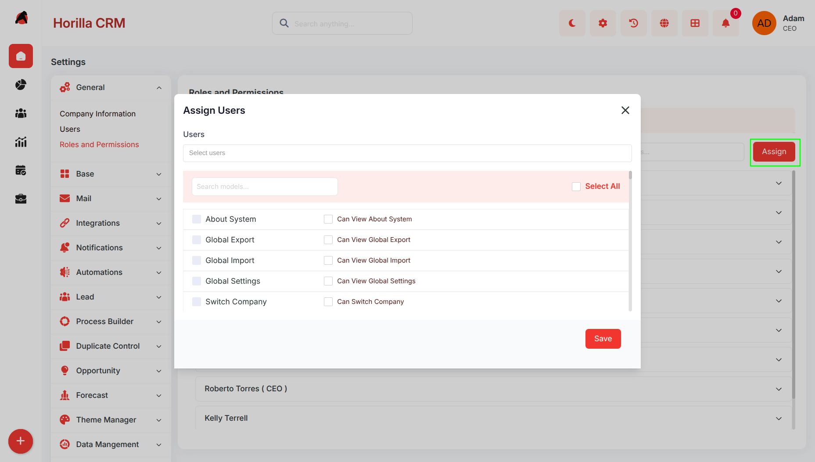Click the Select users field

click(407, 153)
